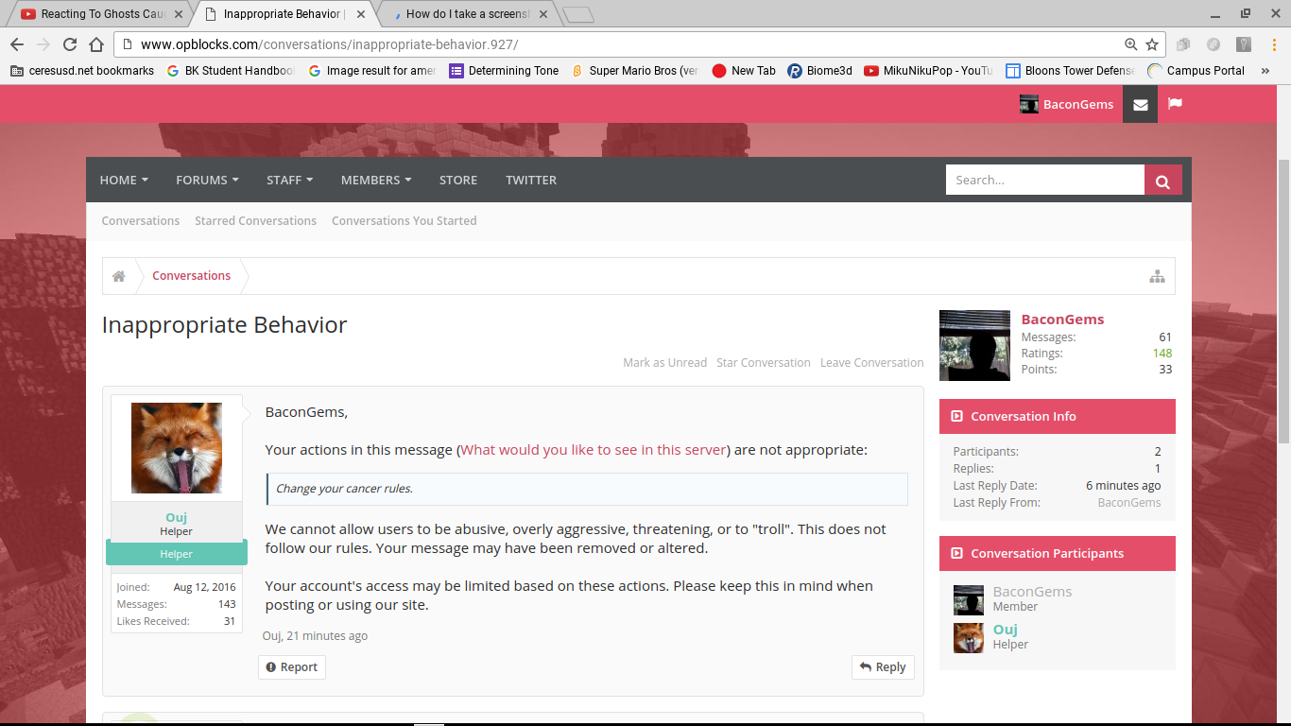Open Chrome menu three dots

tap(1275, 44)
